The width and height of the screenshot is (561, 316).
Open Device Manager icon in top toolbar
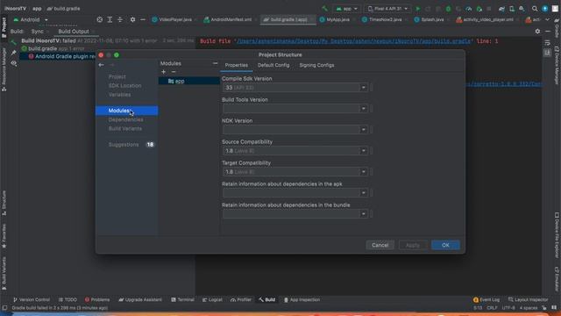[512, 9]
